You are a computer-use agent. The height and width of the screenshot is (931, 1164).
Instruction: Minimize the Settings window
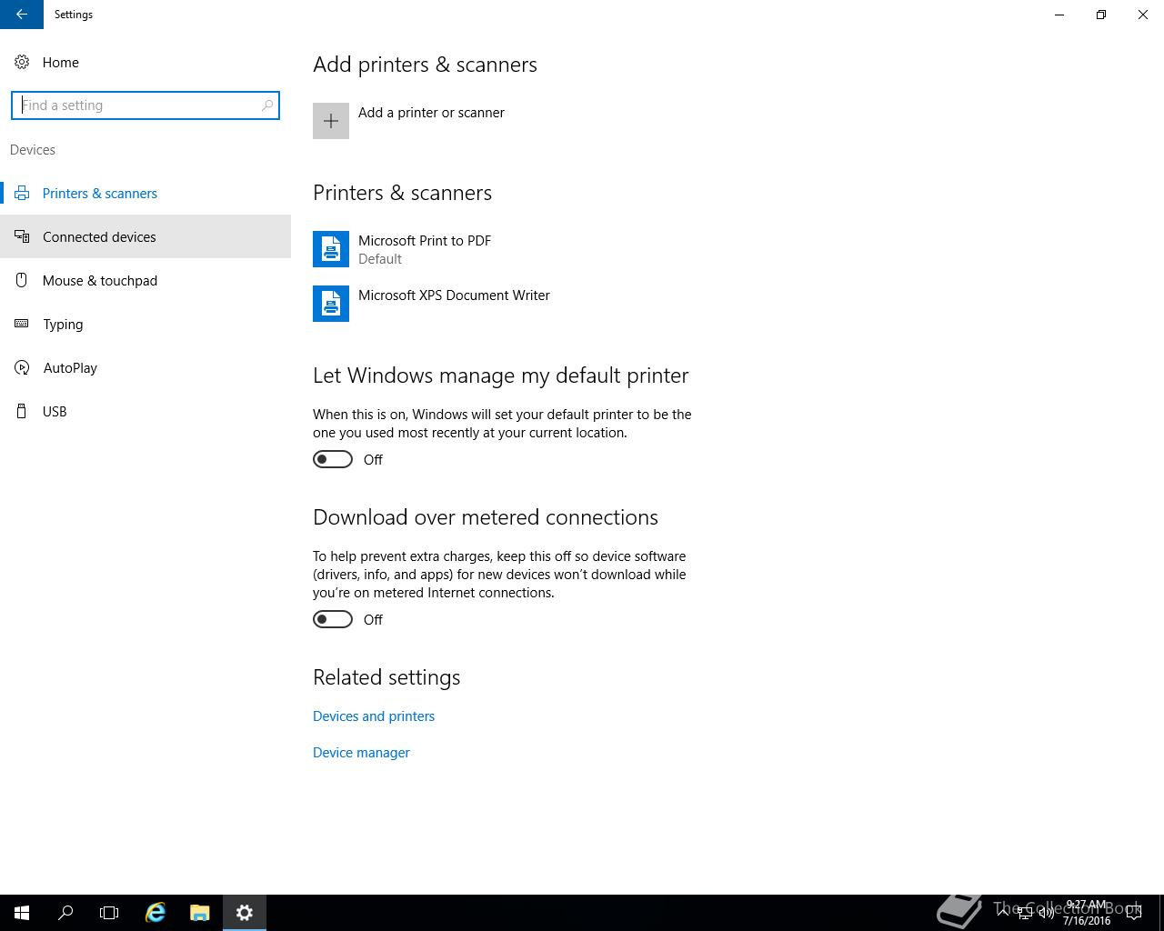click(1059, 15)
